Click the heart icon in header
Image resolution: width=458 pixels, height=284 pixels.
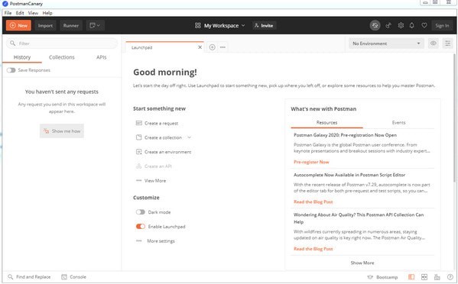click(x=424, y=26)
